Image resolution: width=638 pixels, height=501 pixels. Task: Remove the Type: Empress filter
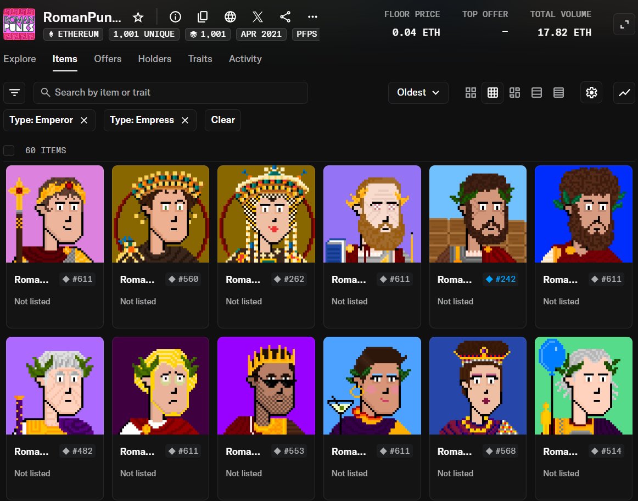184,120
